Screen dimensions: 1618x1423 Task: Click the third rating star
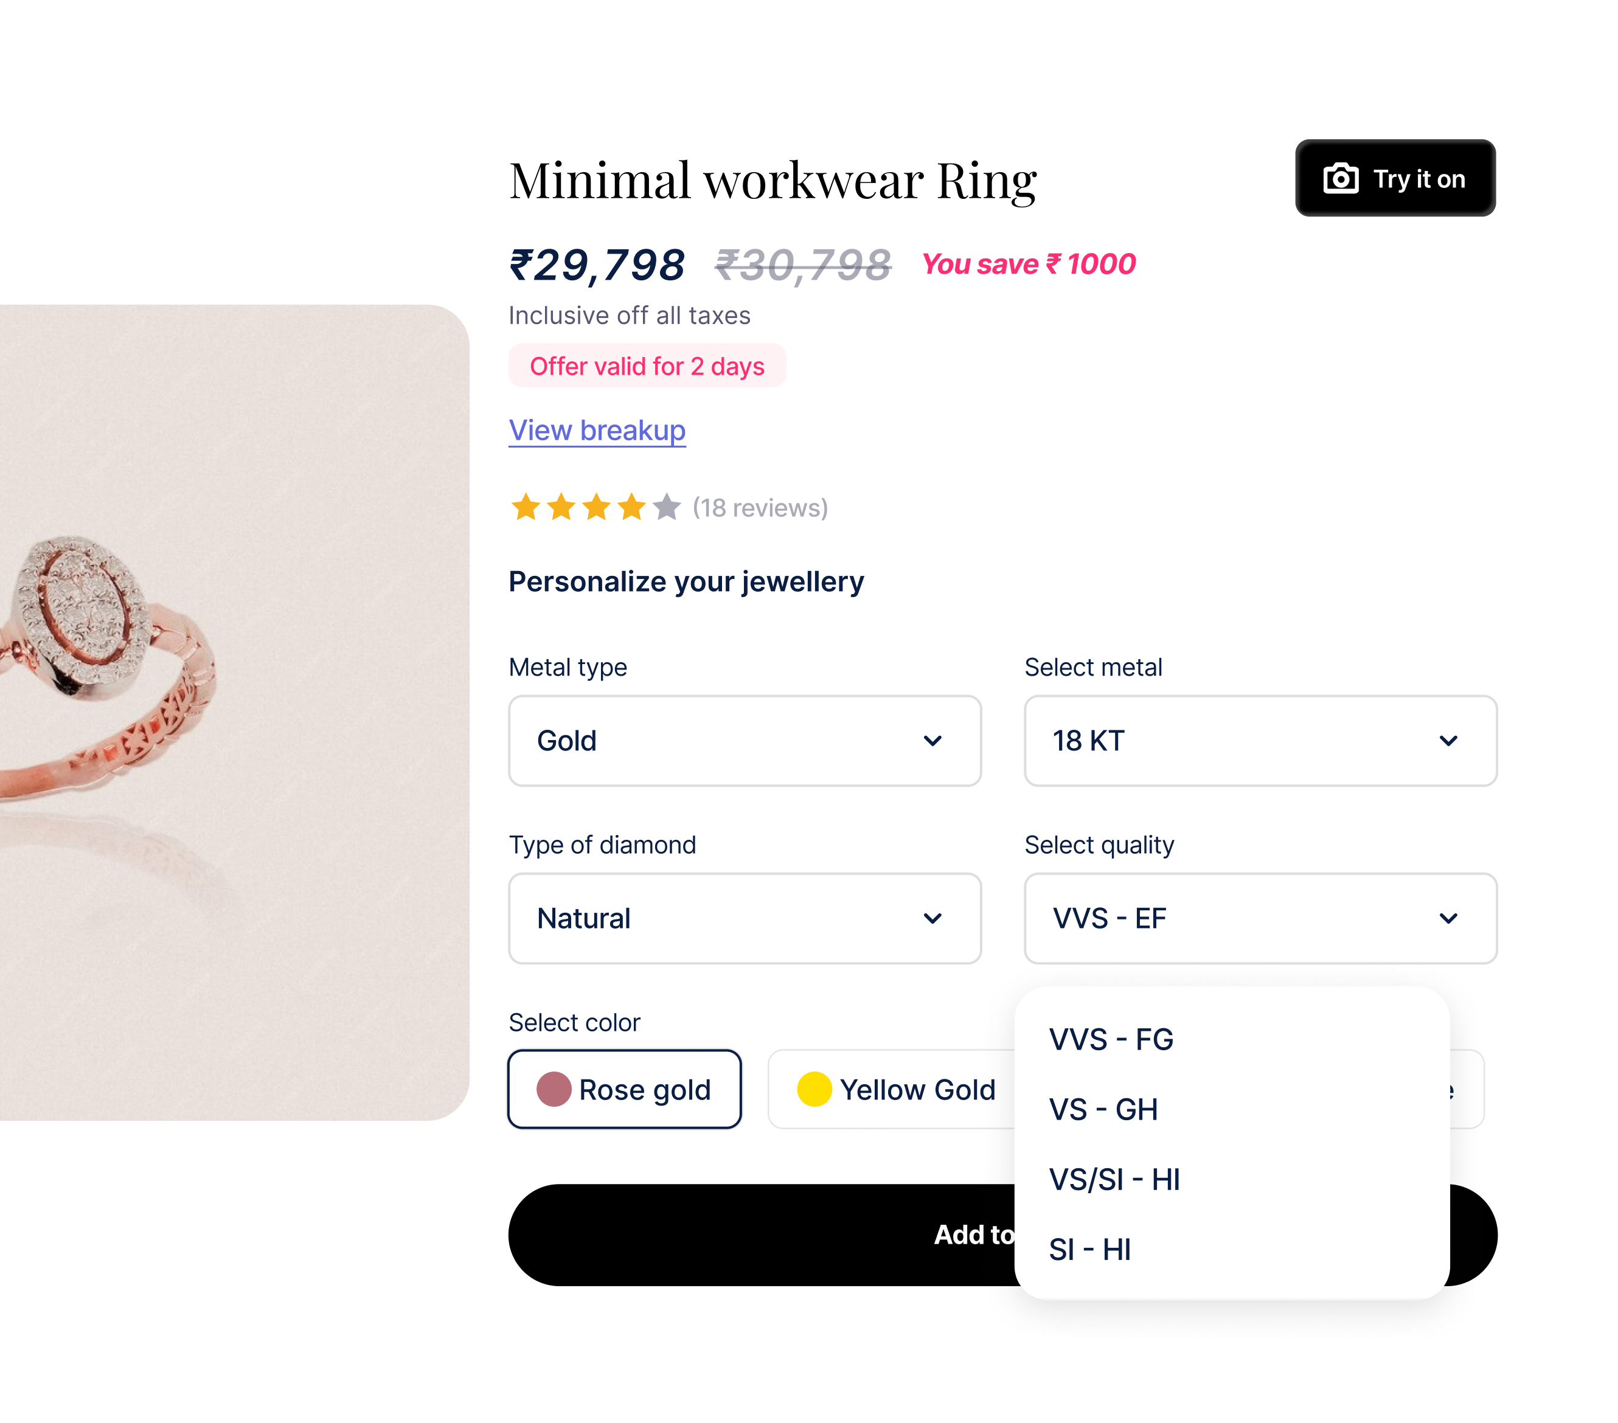[596, 507]
